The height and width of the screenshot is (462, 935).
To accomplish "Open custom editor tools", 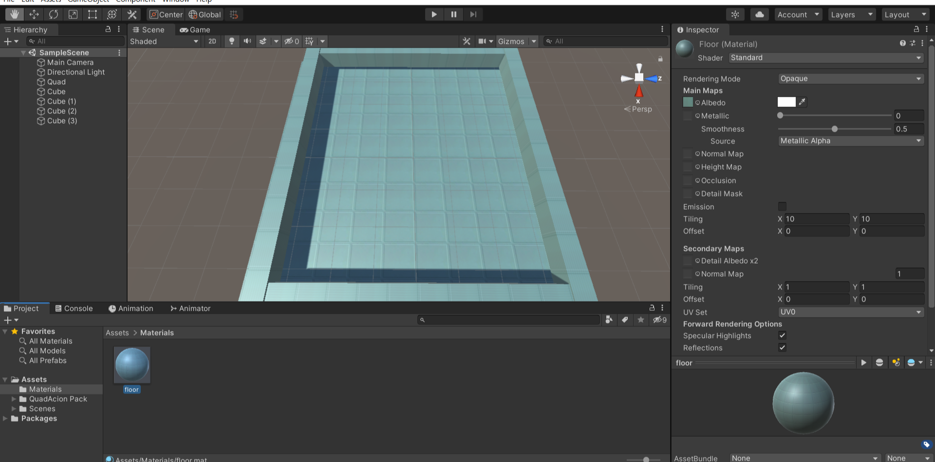I will (x=132, y=15).
